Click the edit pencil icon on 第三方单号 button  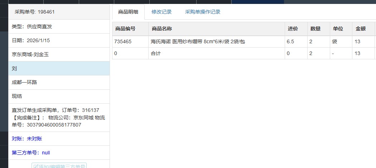(x=35, y=166)
